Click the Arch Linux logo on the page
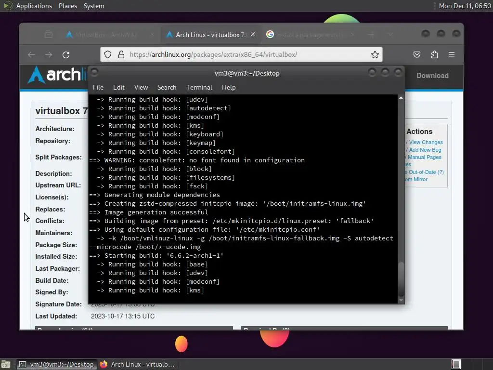 click(57, 75)
